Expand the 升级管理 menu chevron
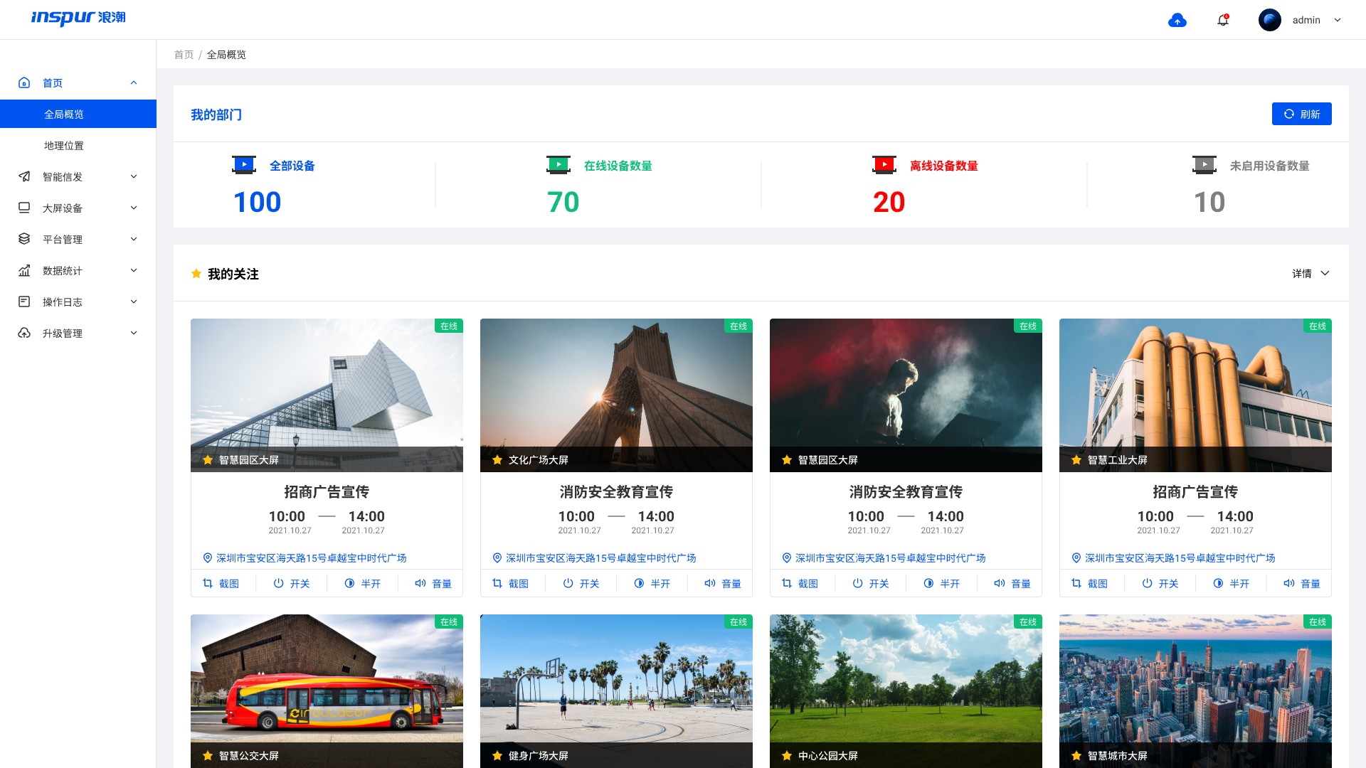The image size is (1366, 768). pyautogui.click(x=134, y=333)
